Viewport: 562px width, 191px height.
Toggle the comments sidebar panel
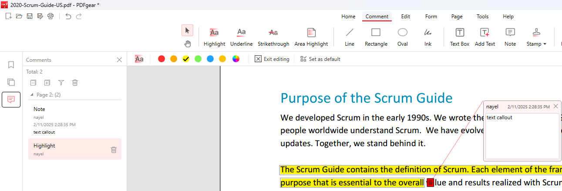(11, 100)
